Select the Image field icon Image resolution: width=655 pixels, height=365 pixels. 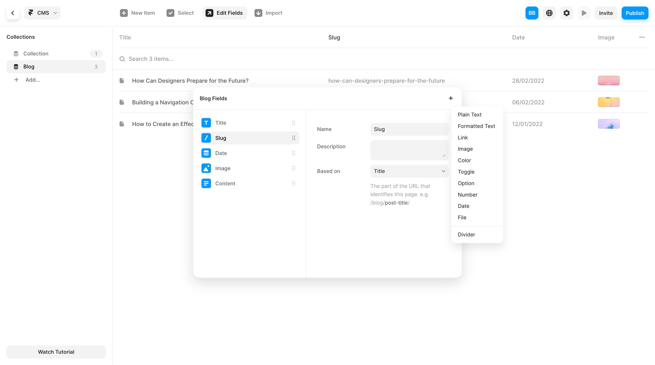206,168
